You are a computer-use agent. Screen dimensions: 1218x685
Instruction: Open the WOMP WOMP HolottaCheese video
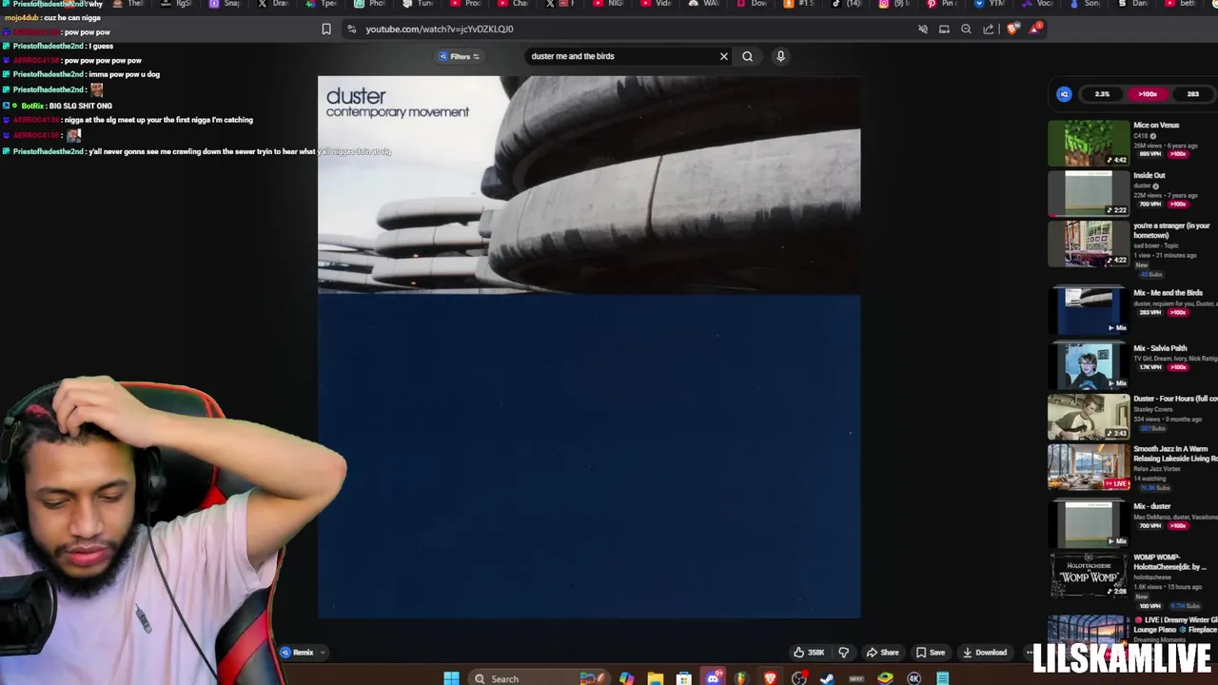pos(1089,576)
